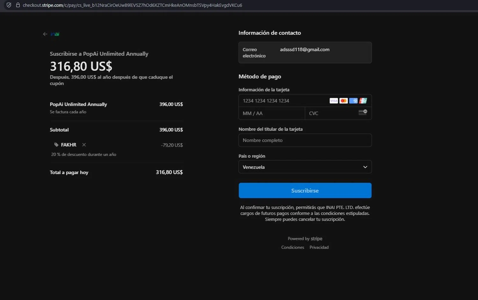Click the FAKHR coupon code label
Image resolution: width=478 pixels, height=300 pixels.
pos(69,145)
